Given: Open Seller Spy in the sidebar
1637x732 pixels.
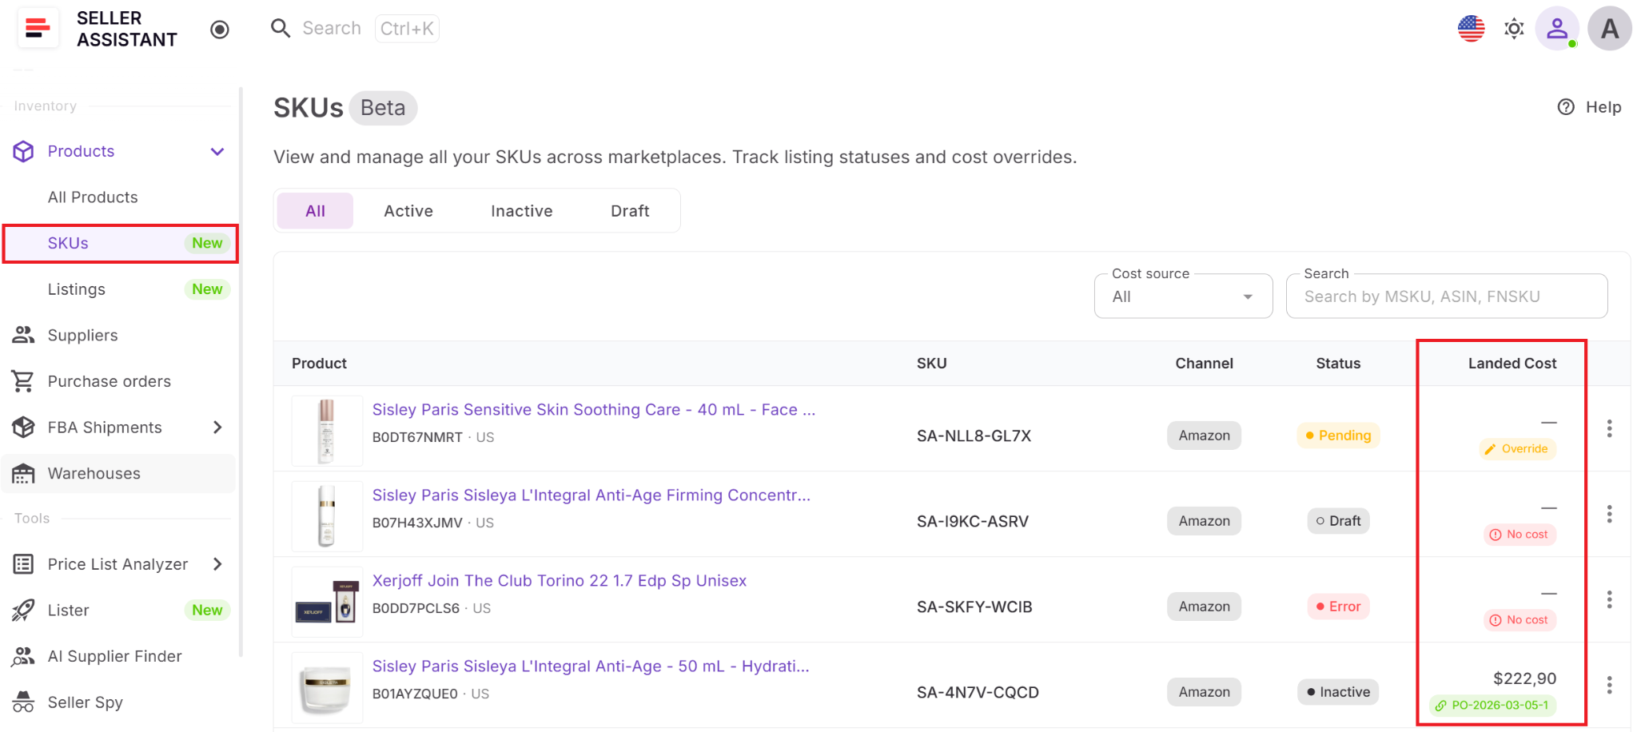Looking at the screenshot, I should (120, 702).
